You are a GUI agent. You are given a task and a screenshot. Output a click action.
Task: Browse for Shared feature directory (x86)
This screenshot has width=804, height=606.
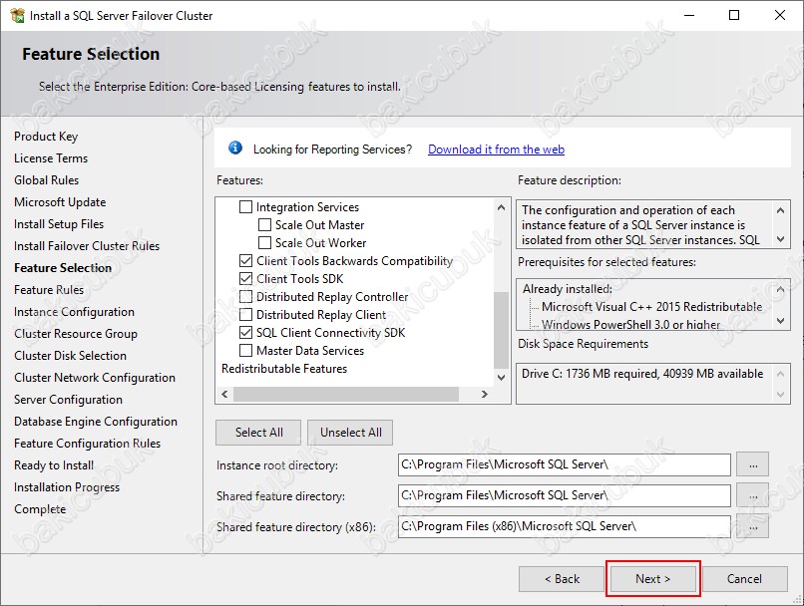[753, 526]
